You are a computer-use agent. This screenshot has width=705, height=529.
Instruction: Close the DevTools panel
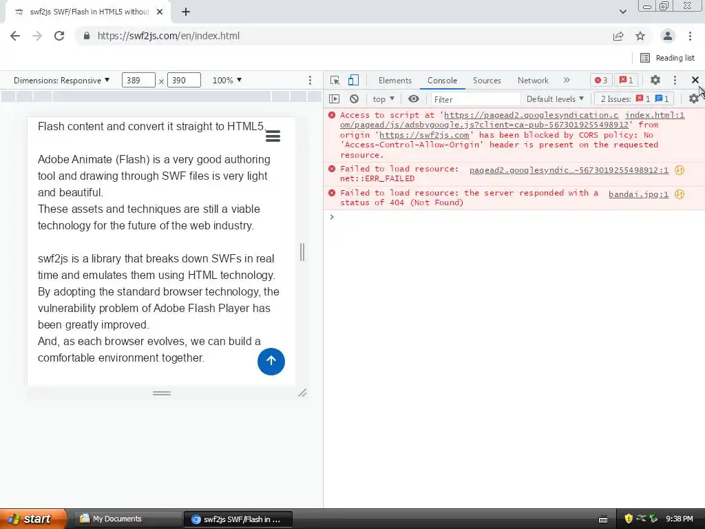[x=695, y=80]
